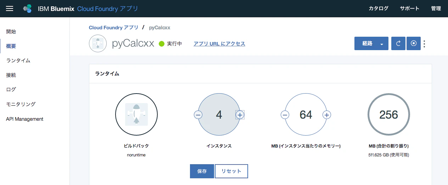Click the MB (合計の割り振り) label
The width and height of the screenshot is (448, 185).
(x=389, y=146)
